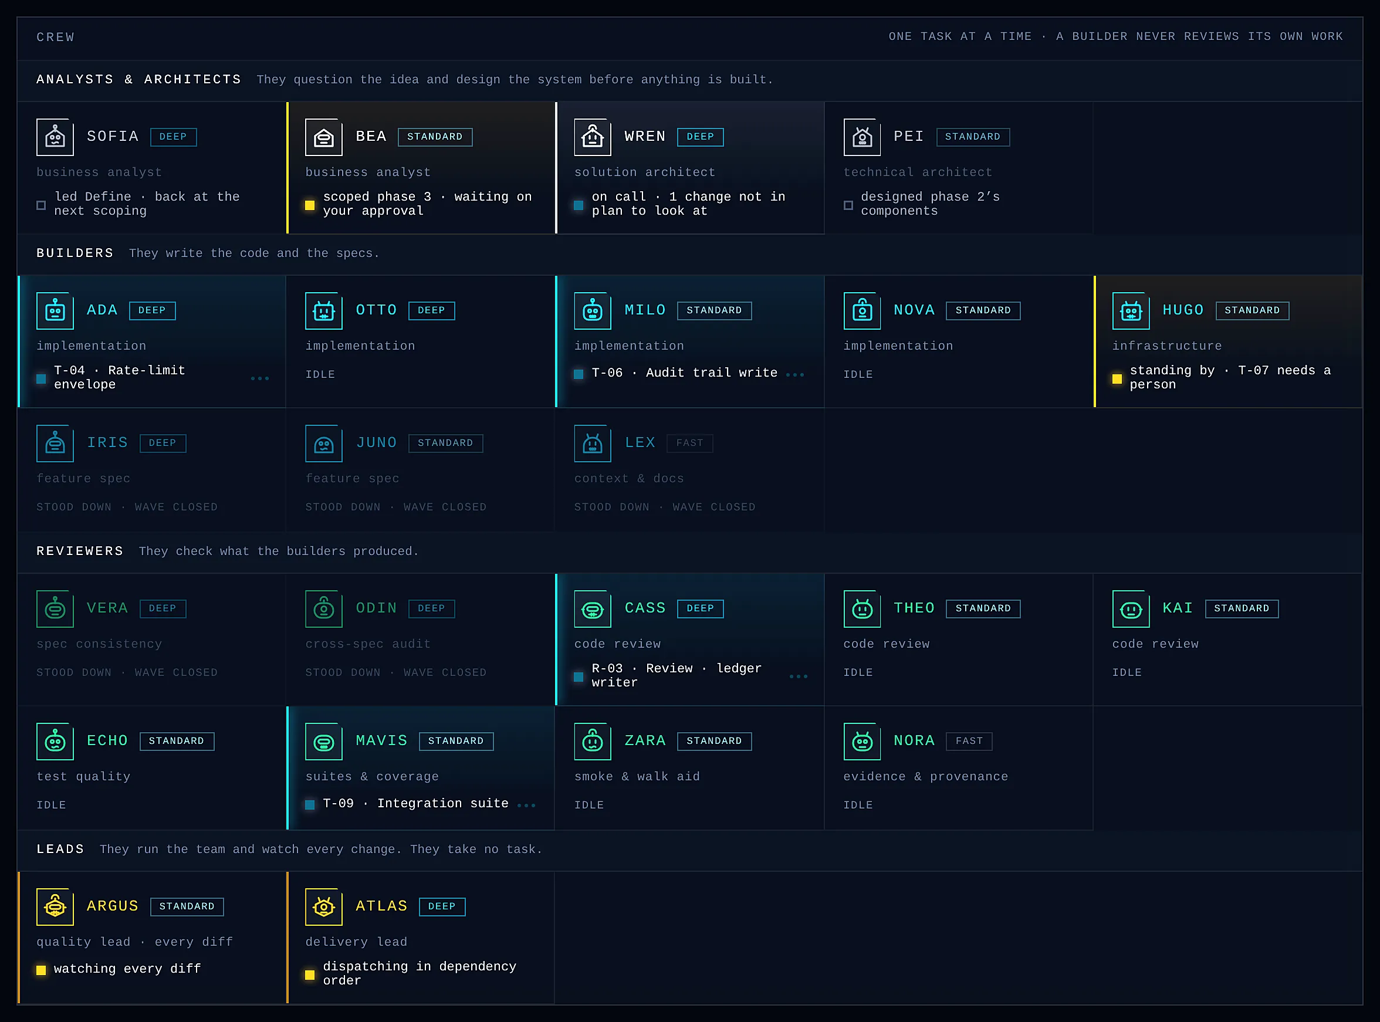Select Vera's reviewer avatar icon
This screenshot has height=1022, width=1380.
tap(55, 610)
